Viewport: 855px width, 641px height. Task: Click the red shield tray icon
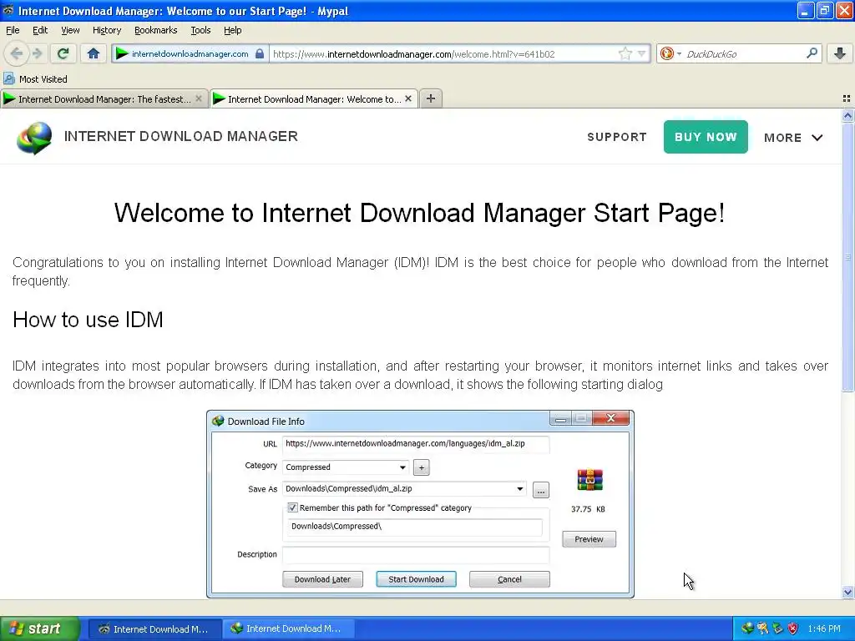tap(793, 628)
